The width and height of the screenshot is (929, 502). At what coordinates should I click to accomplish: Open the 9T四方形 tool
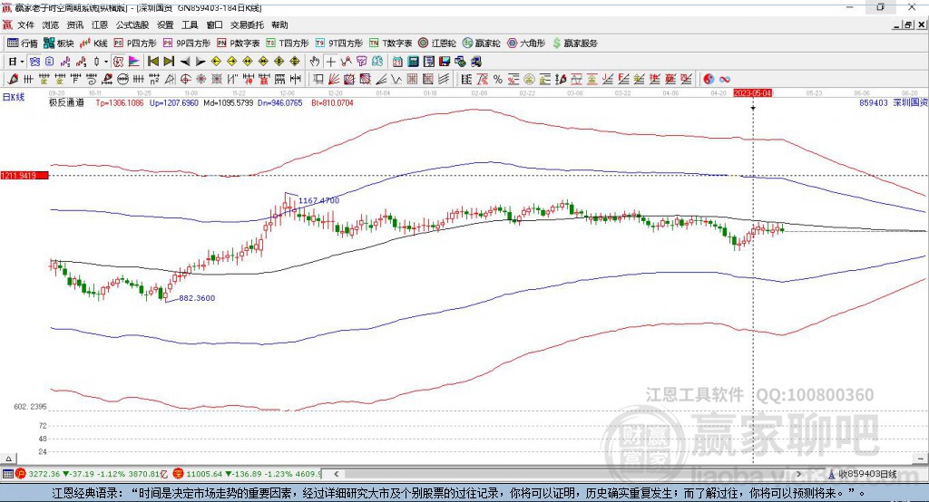coord(339,43)
